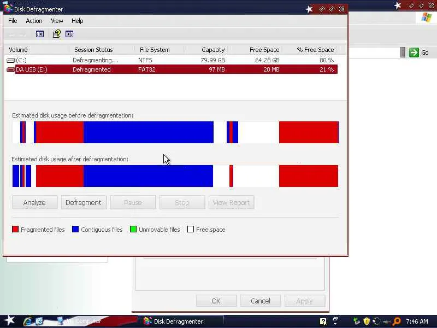
Task: Sort by the File System column header
Action: coord(159,50)
